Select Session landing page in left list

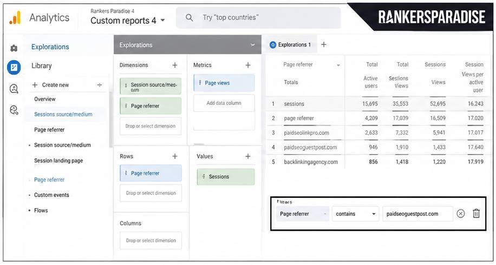[x=58, y=161]
